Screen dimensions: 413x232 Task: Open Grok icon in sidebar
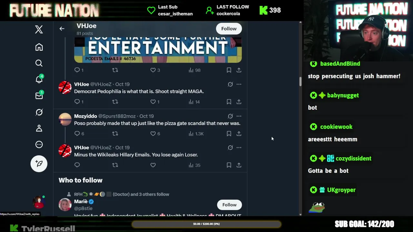point(39,112)
